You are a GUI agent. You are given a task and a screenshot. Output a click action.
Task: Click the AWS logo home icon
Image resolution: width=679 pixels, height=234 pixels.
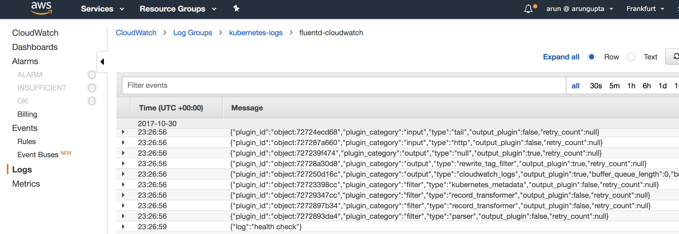42,8
